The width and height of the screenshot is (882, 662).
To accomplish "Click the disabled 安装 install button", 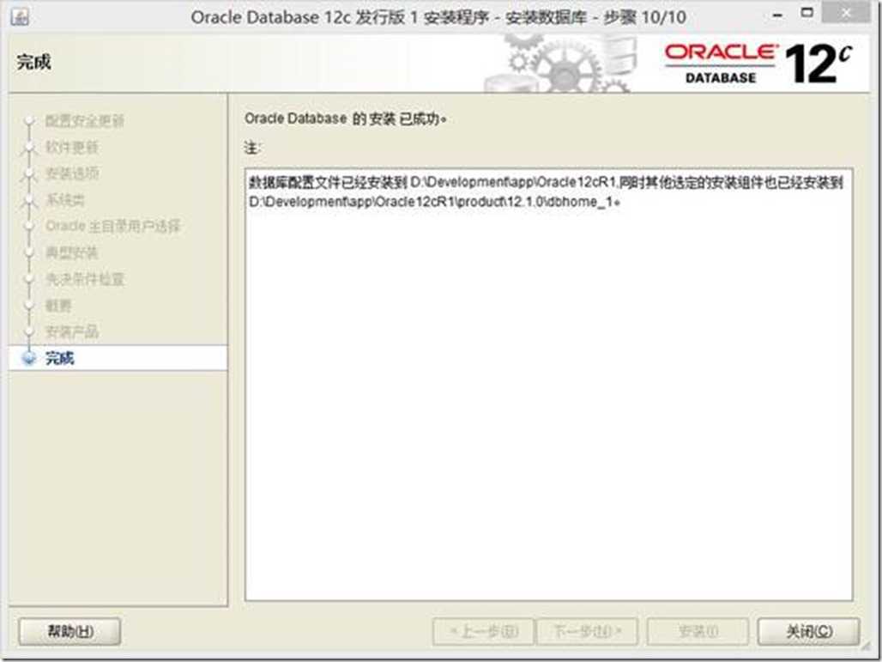I will [x=698, y=631].
